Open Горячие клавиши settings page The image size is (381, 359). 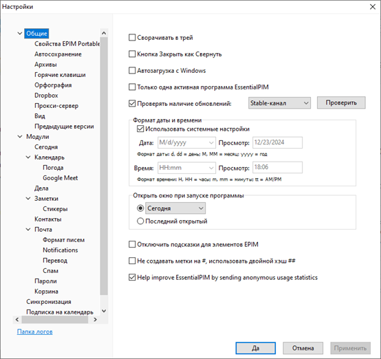60,75
